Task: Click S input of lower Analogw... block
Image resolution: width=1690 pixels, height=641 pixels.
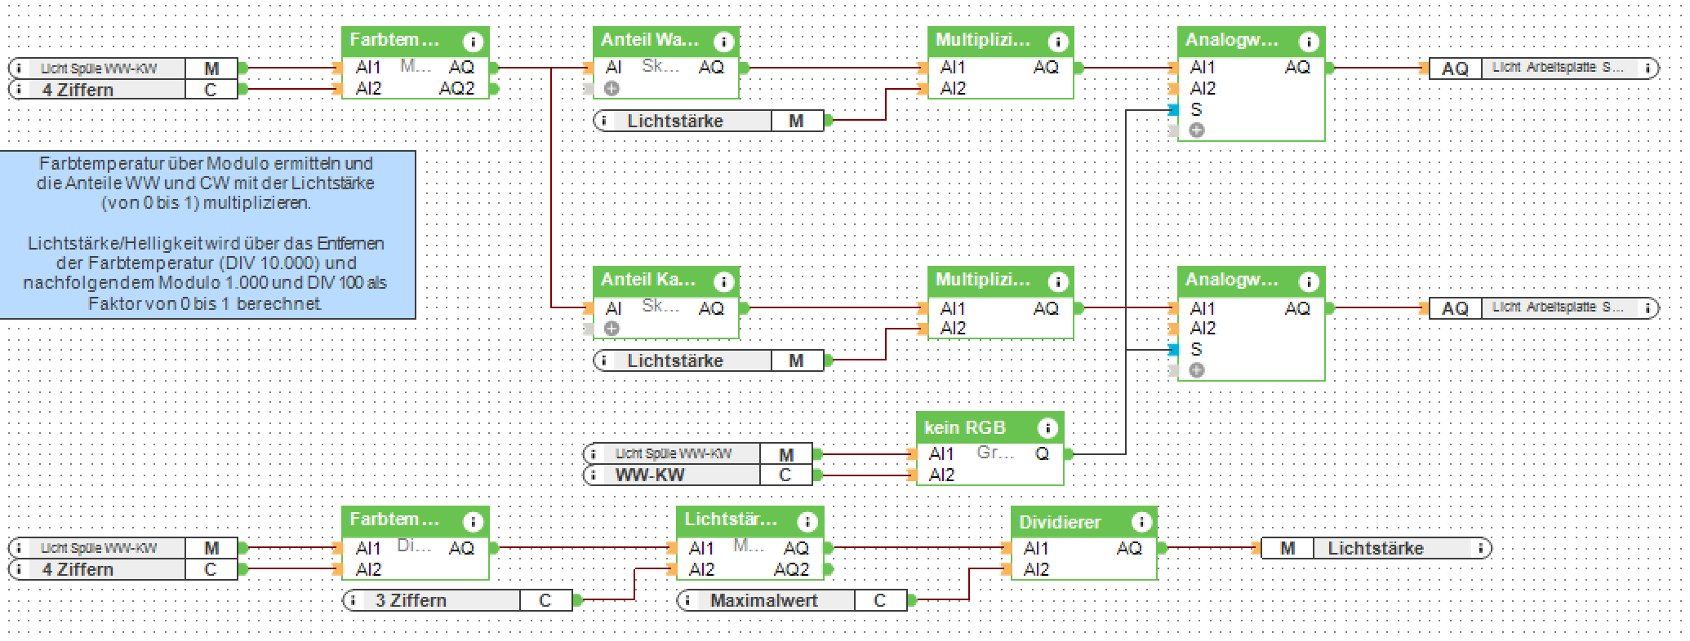Action: 1173,350
